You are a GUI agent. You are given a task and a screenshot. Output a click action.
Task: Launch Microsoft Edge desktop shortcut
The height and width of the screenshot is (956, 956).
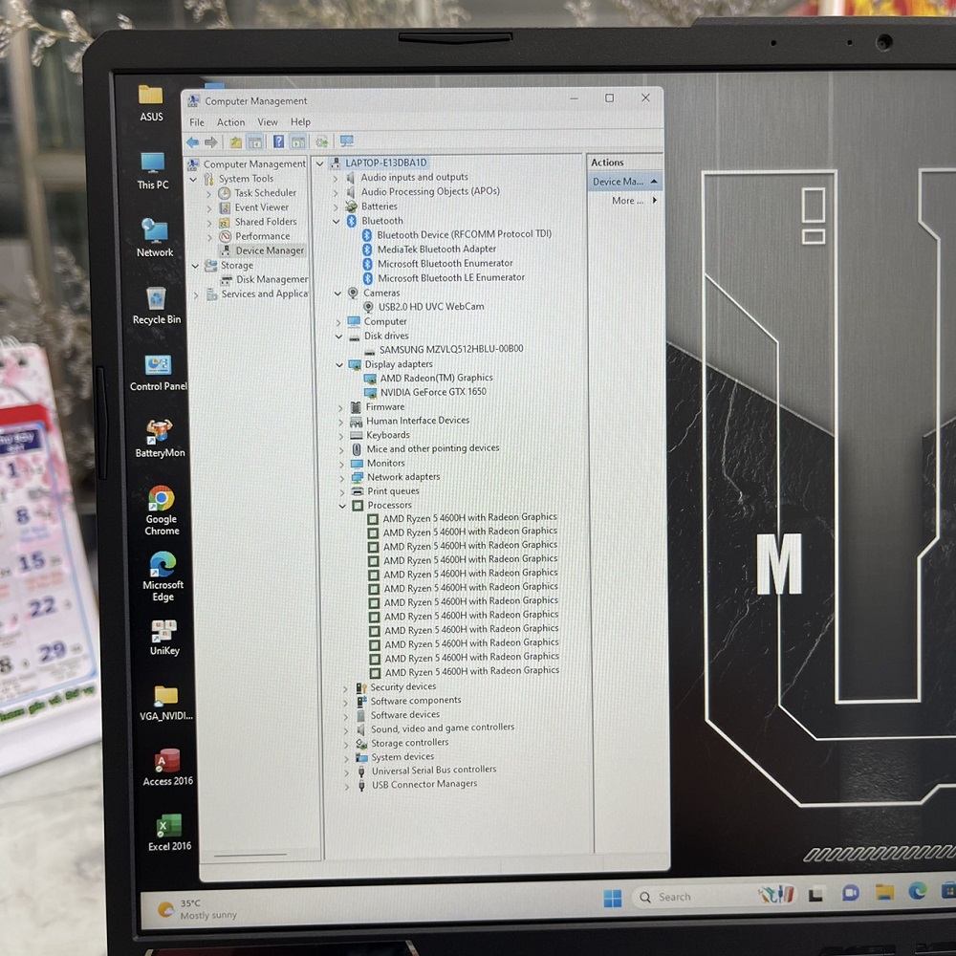click(x=163, y=576)
